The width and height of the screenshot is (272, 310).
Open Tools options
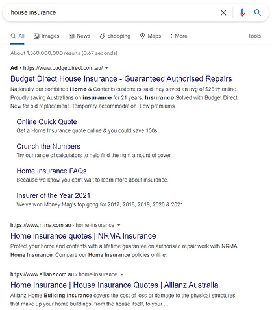click(x=254, y=36)
